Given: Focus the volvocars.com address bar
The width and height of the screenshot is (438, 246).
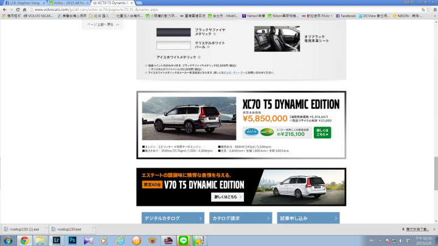Looking at the screenshot, I should [223, 10].
